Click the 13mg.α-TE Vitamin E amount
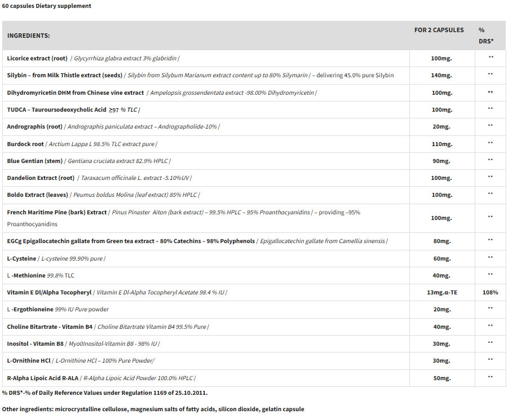This screenshot has width=508, height=414. point(441,292)
